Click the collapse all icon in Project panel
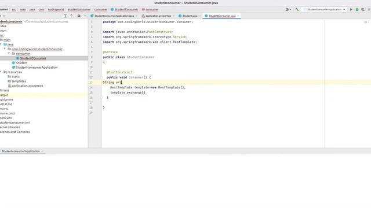 click(x=71, y=16)
